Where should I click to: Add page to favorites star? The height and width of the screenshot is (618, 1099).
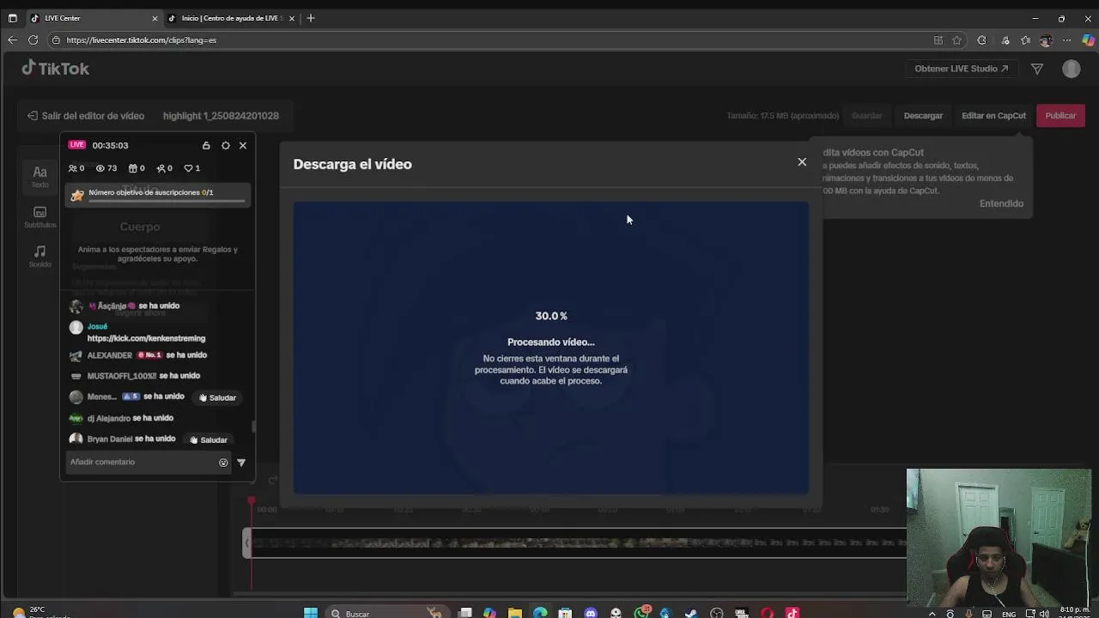pos(956,39)
